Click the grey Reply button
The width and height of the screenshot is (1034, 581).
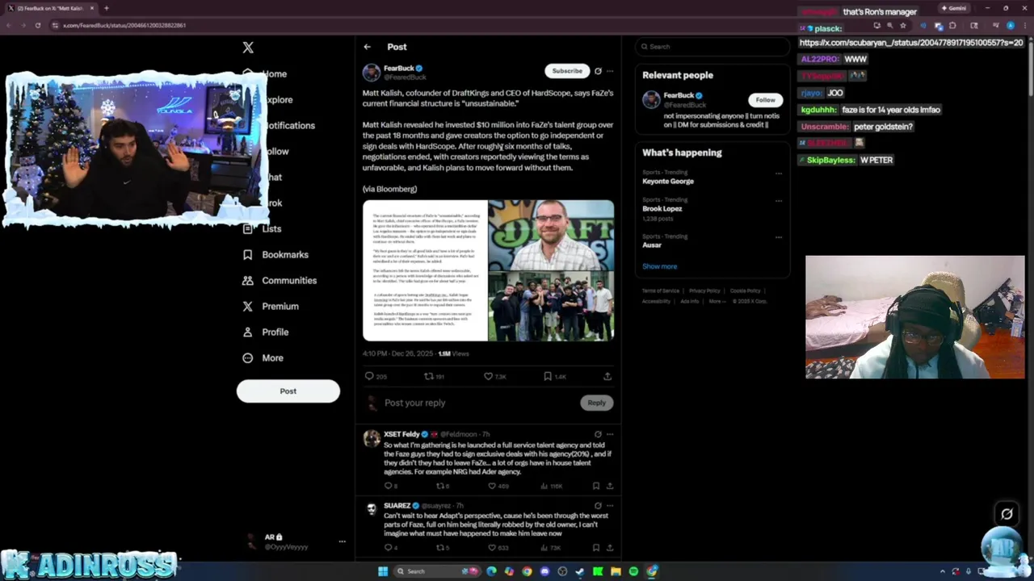click(596, 403)
